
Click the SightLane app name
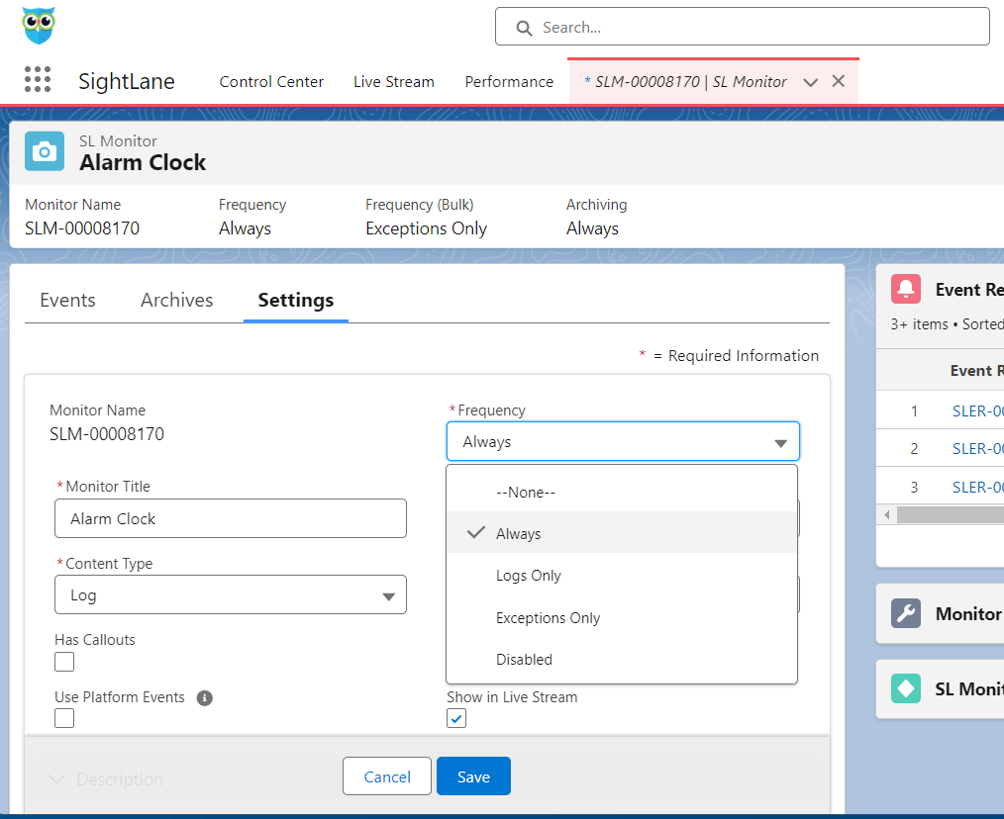click(x=127, y=81)
